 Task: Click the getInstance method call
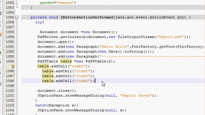pyautogui.click(x=73, y=37)
